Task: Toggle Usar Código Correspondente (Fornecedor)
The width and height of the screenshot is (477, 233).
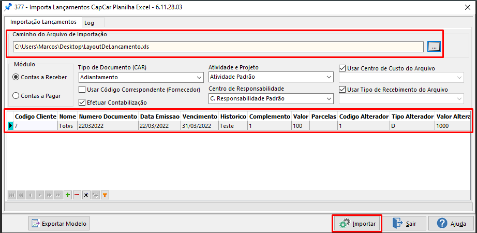Action: 139,90
